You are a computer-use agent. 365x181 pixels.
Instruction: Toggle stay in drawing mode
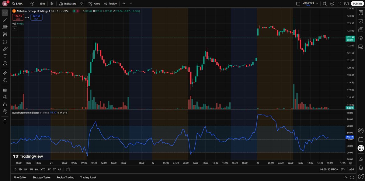pos(5,97)
